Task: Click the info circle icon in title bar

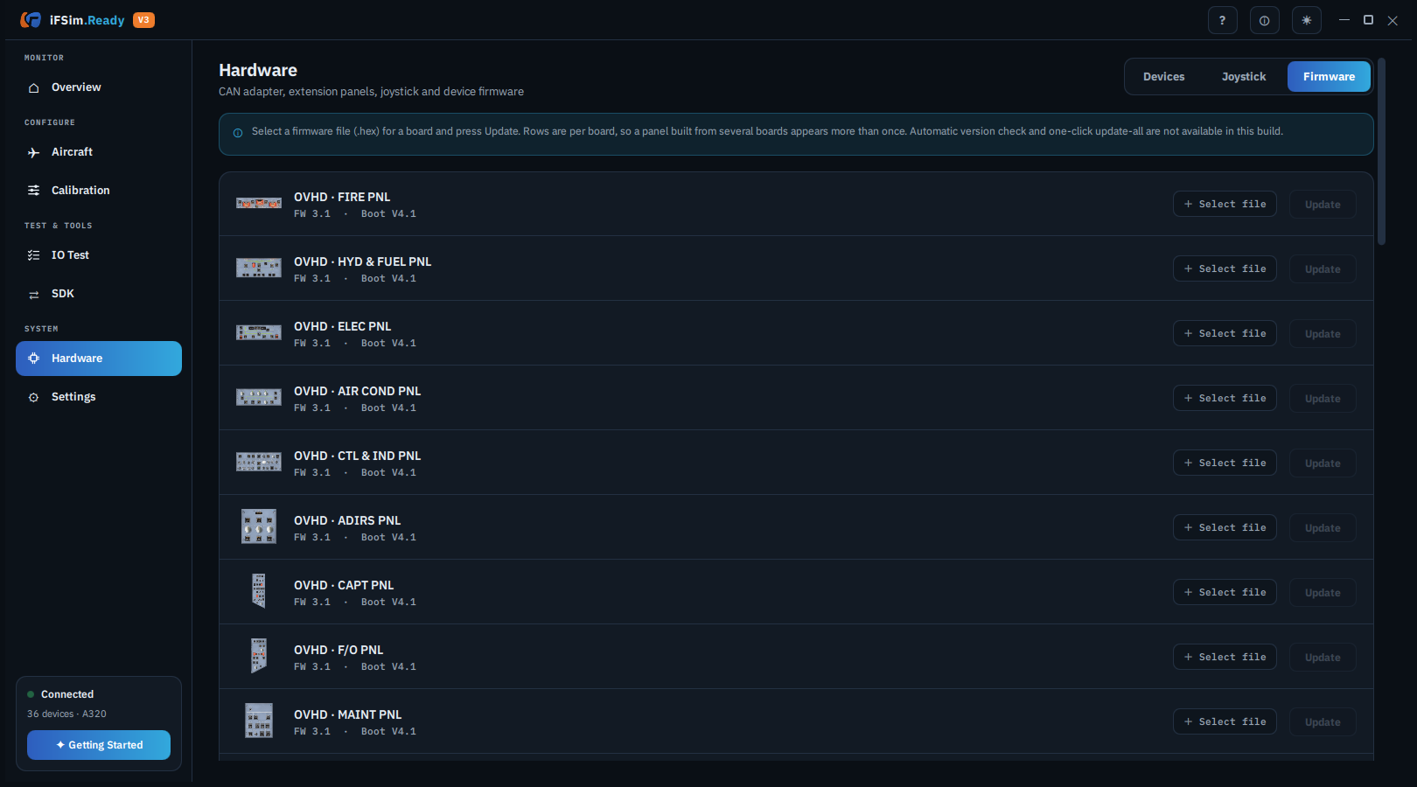Action: click(1264, 20)
